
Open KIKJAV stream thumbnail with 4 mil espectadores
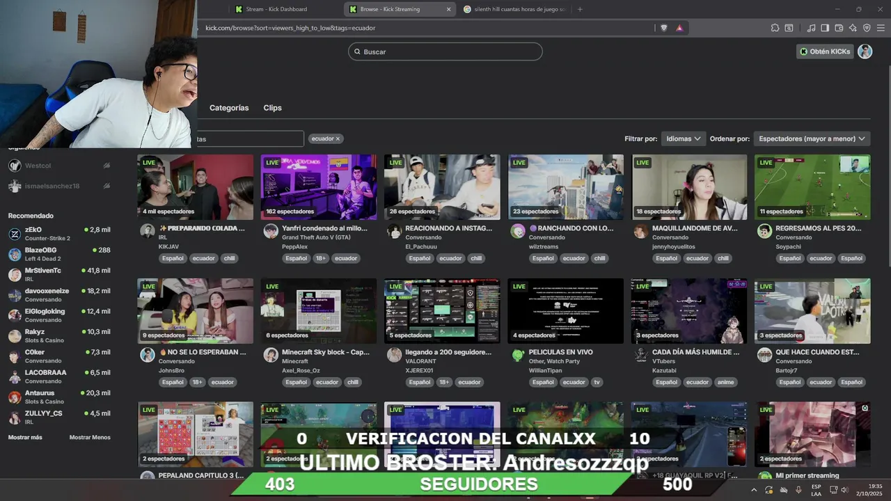click(195, 186)
